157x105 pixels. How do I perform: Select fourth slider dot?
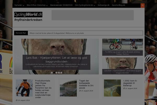pyautogui.click(x=59, y=72)
